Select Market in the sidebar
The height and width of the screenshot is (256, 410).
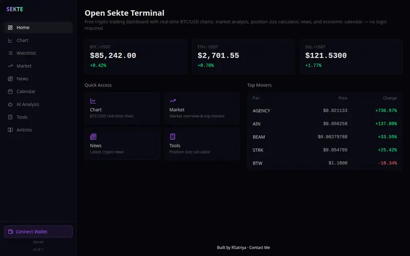click(38, 66)
